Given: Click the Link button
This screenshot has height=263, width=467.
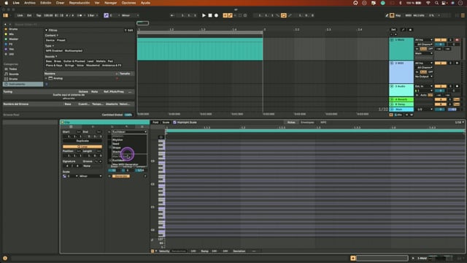Looking at the screenshot, I should [20, 15].
